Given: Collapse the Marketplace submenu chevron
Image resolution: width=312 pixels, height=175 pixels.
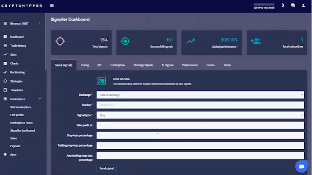Looking at the screenshot, I should pyautogui.click(x=40, y=99).
